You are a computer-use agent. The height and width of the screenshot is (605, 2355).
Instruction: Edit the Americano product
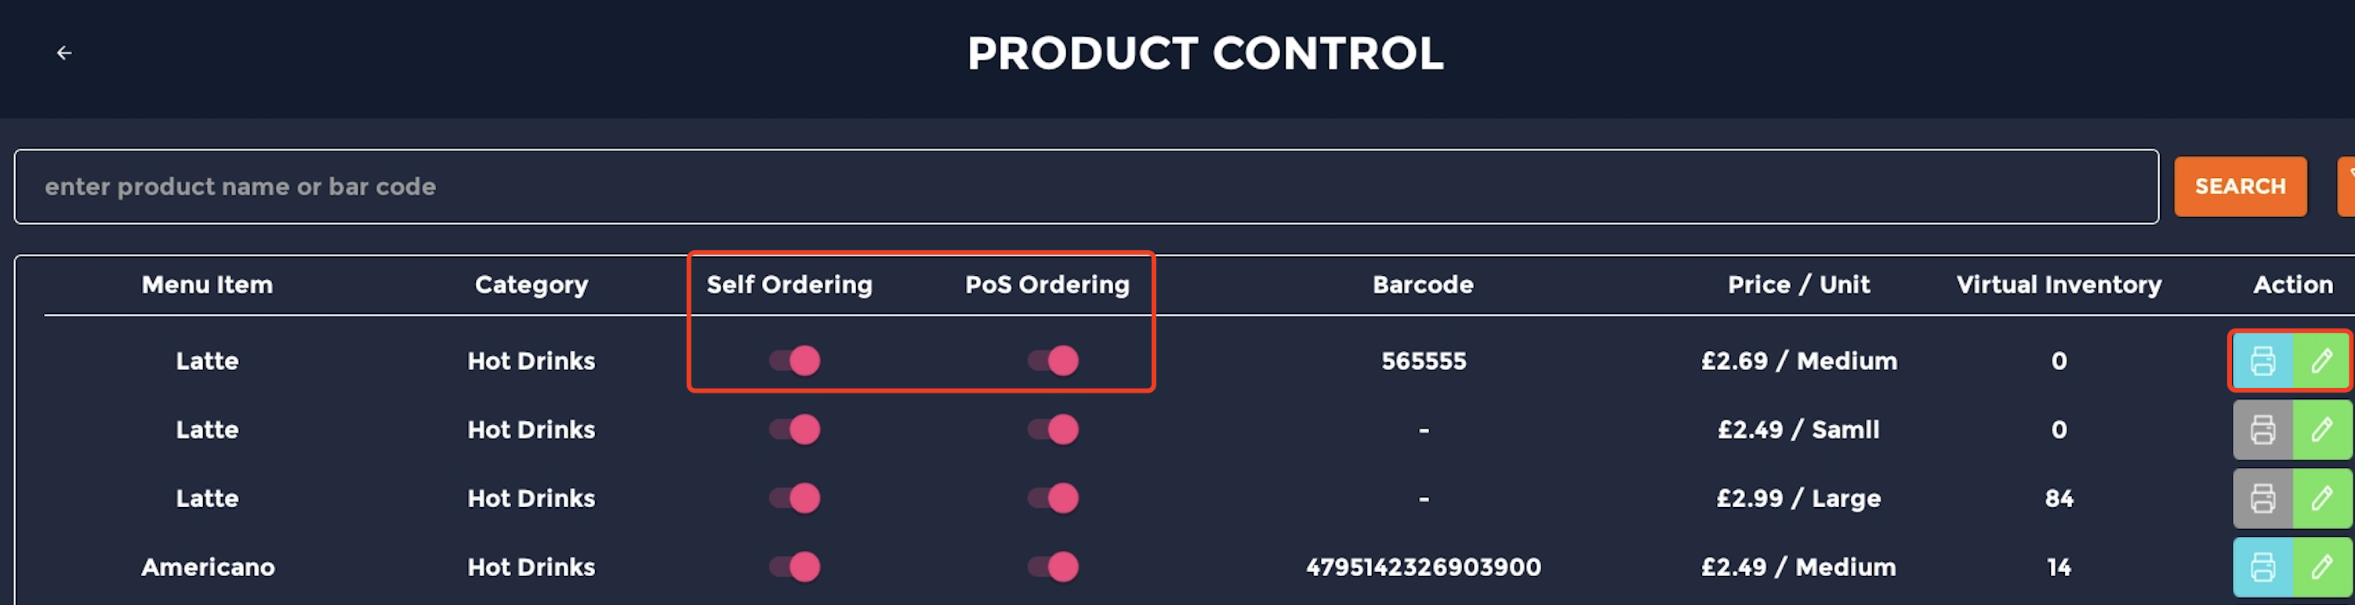click(2322, 567)
